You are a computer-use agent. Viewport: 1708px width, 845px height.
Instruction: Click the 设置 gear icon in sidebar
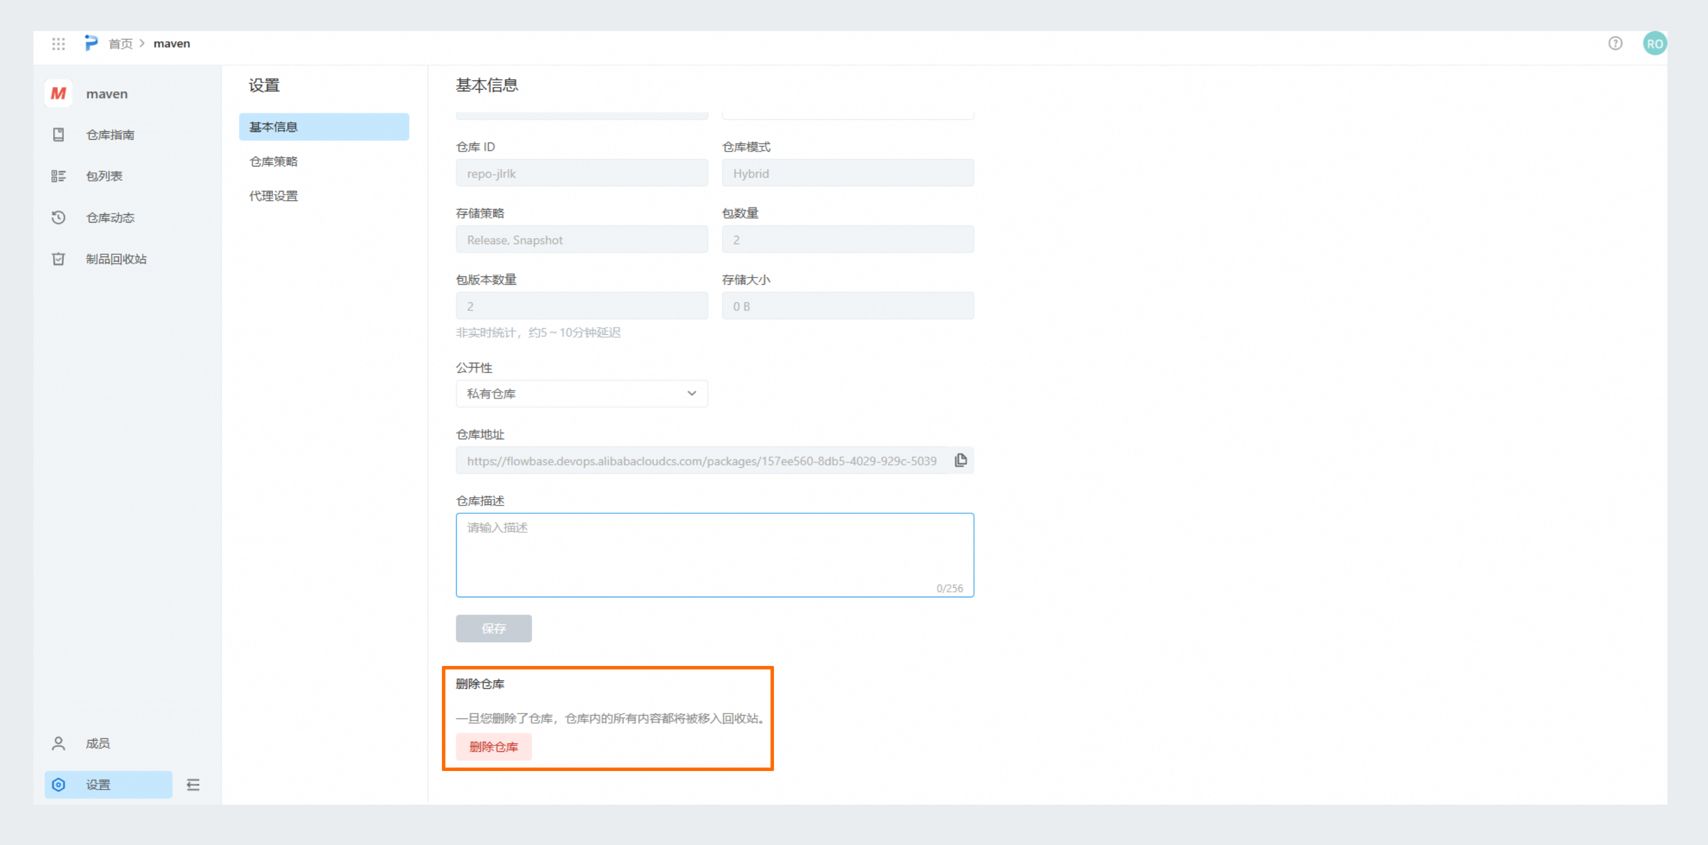point(59,785)
